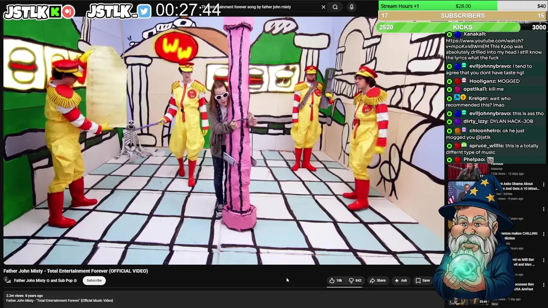
Task: Click the username opstikal1 in chat
Action: click(475, 89)
